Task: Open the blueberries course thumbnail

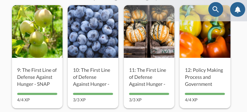Action: (x=93, y=31)
